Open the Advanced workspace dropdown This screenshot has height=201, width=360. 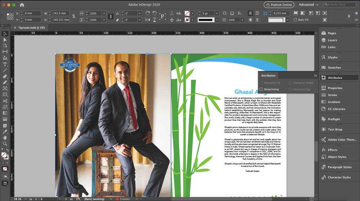click(308, 5)
